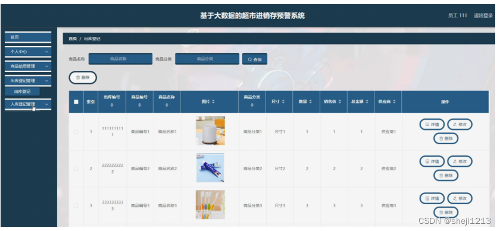Sort table by 图片 column arrows
The height and width of the screenshot is (231, 500).
[213, 102]
